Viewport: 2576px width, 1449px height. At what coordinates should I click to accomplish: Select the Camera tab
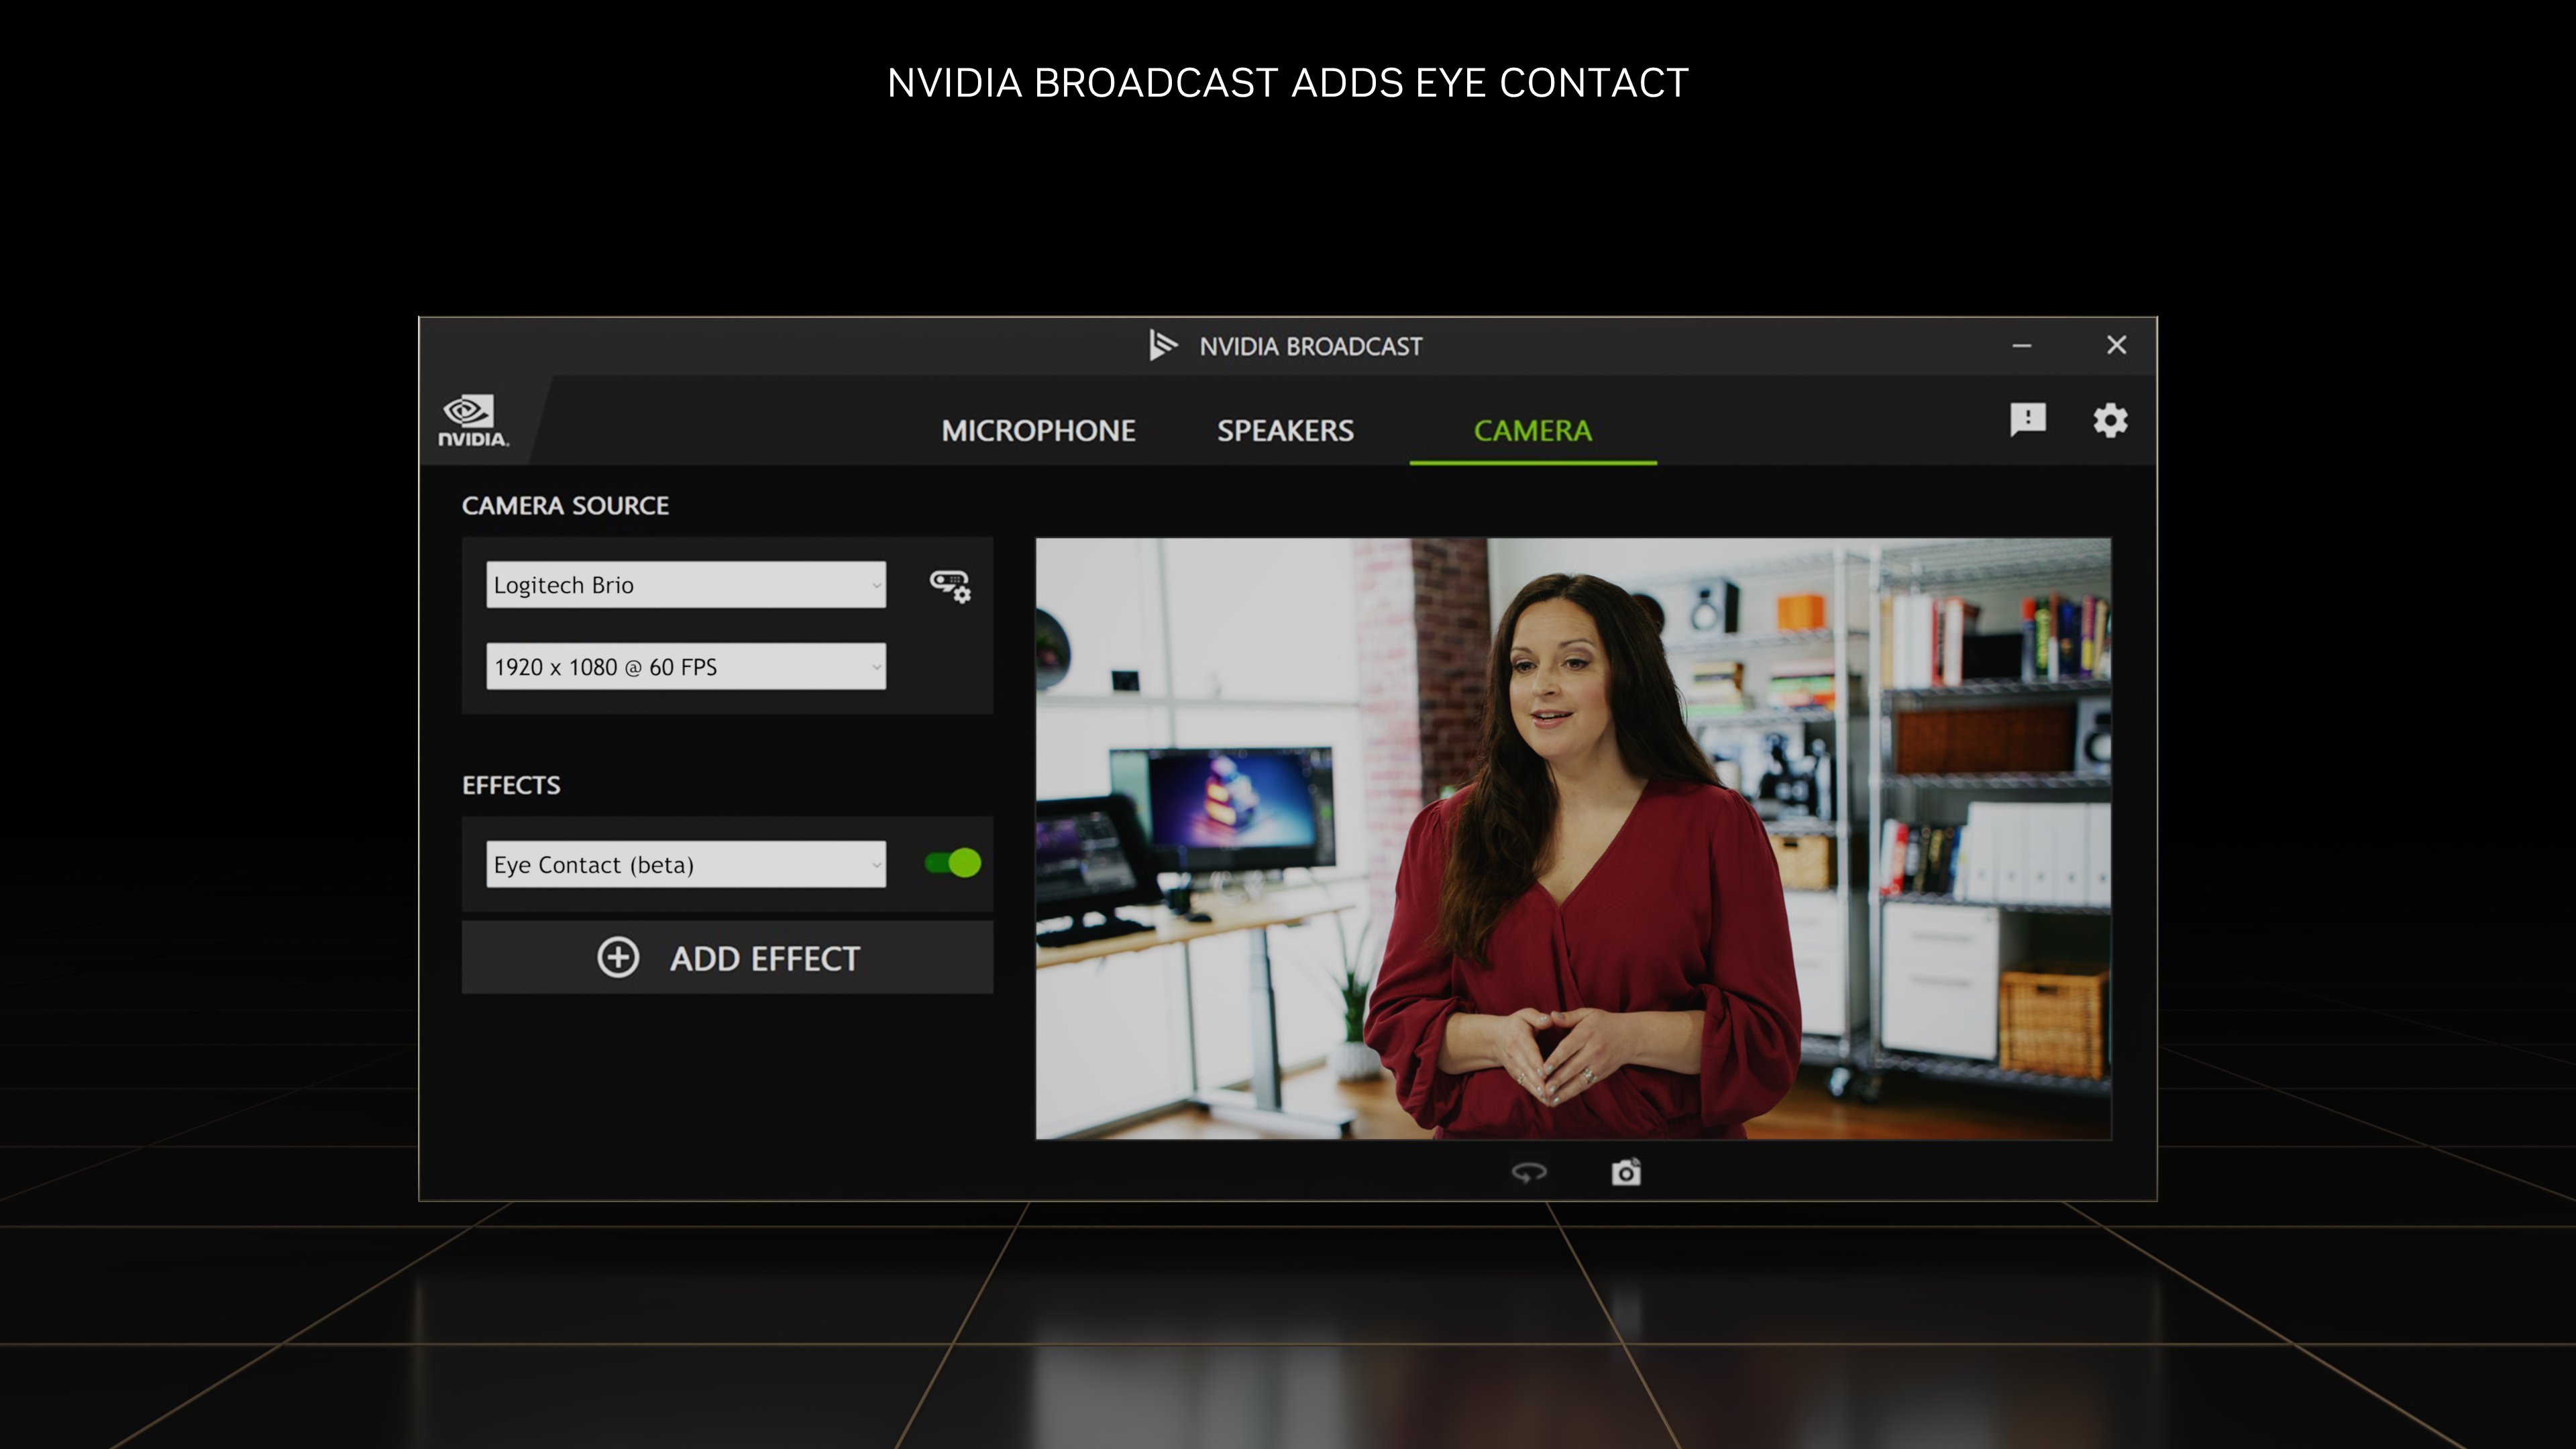[1533, 431]
